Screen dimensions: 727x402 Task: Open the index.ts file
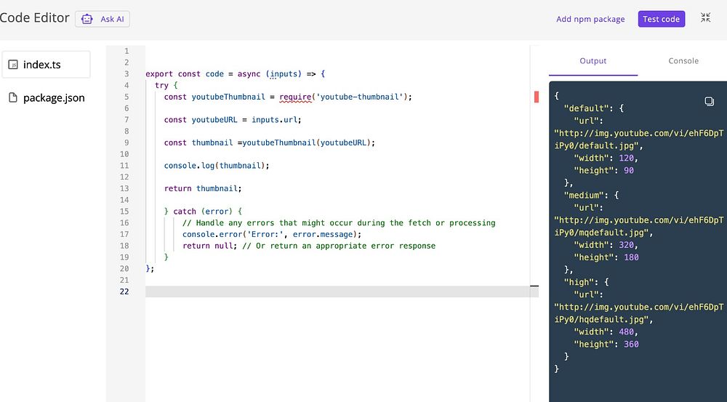pyautogui.click(x=46, y=65)
